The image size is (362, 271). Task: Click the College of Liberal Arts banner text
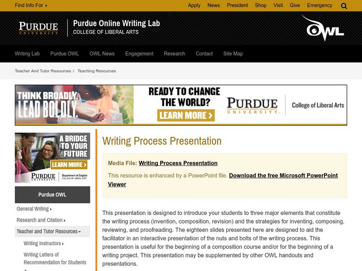(x=318, y=105)
